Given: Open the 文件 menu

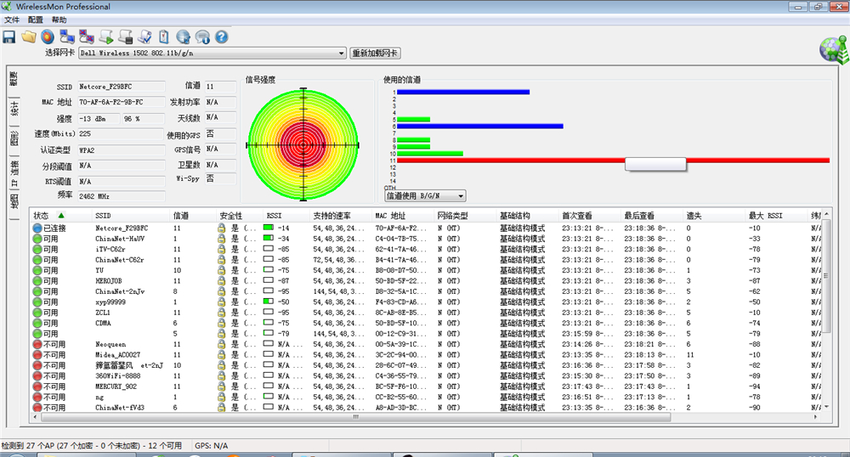Looking at the screenshot, I should pyautogui.click(x=11, y=20).
